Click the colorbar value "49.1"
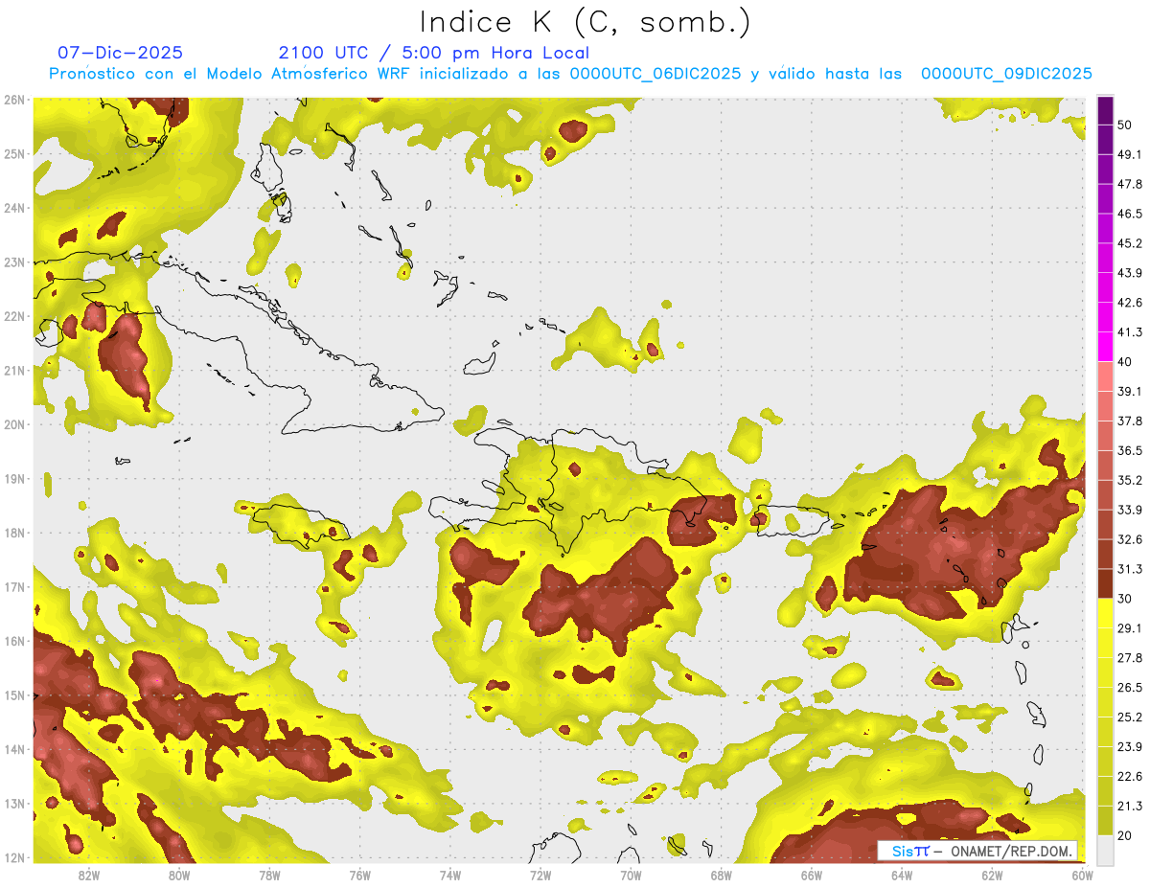 click(1130, 154)
